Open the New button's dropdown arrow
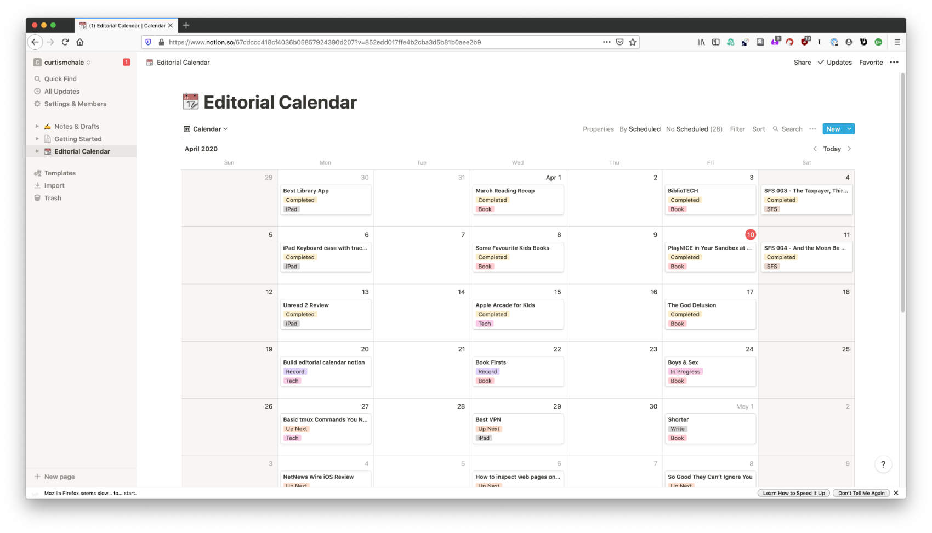932x533 pixels. click(848, 129)
